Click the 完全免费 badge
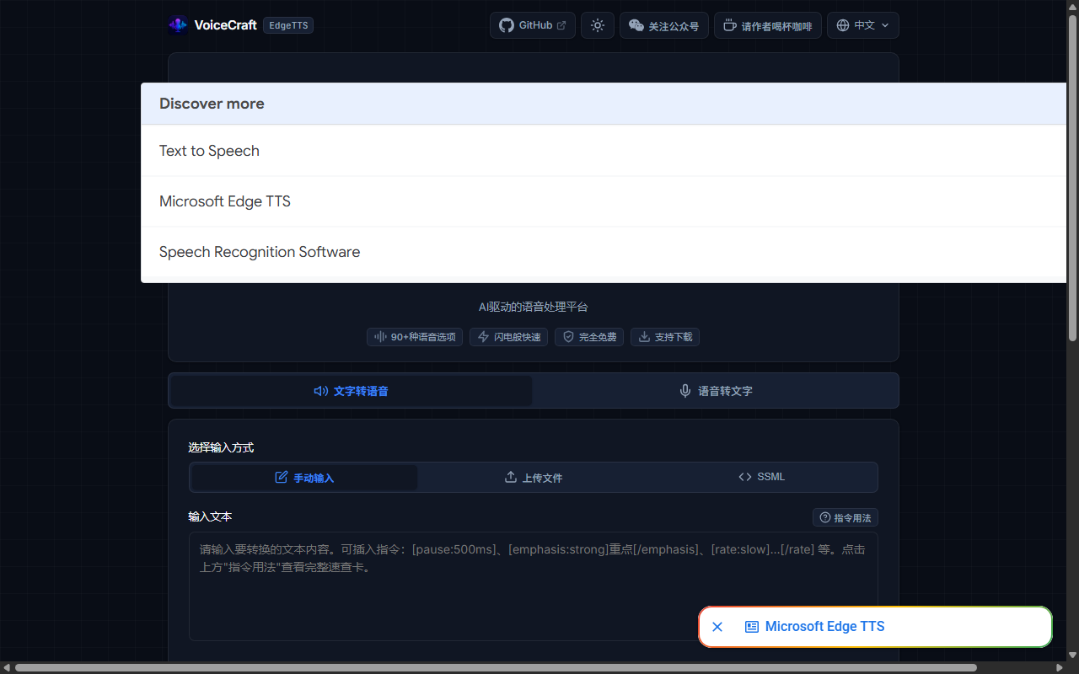Image resolution: width=1079 pixels, height=674 pixels. tap(589, 337)
